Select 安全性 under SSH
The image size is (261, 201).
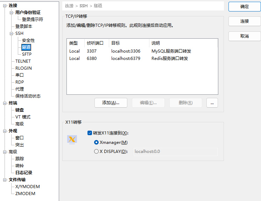[x=28, y=40]
